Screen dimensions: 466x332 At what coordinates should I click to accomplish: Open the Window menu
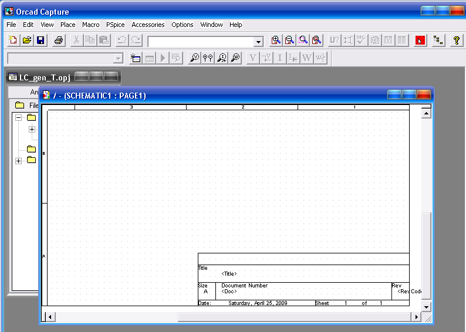211,25
